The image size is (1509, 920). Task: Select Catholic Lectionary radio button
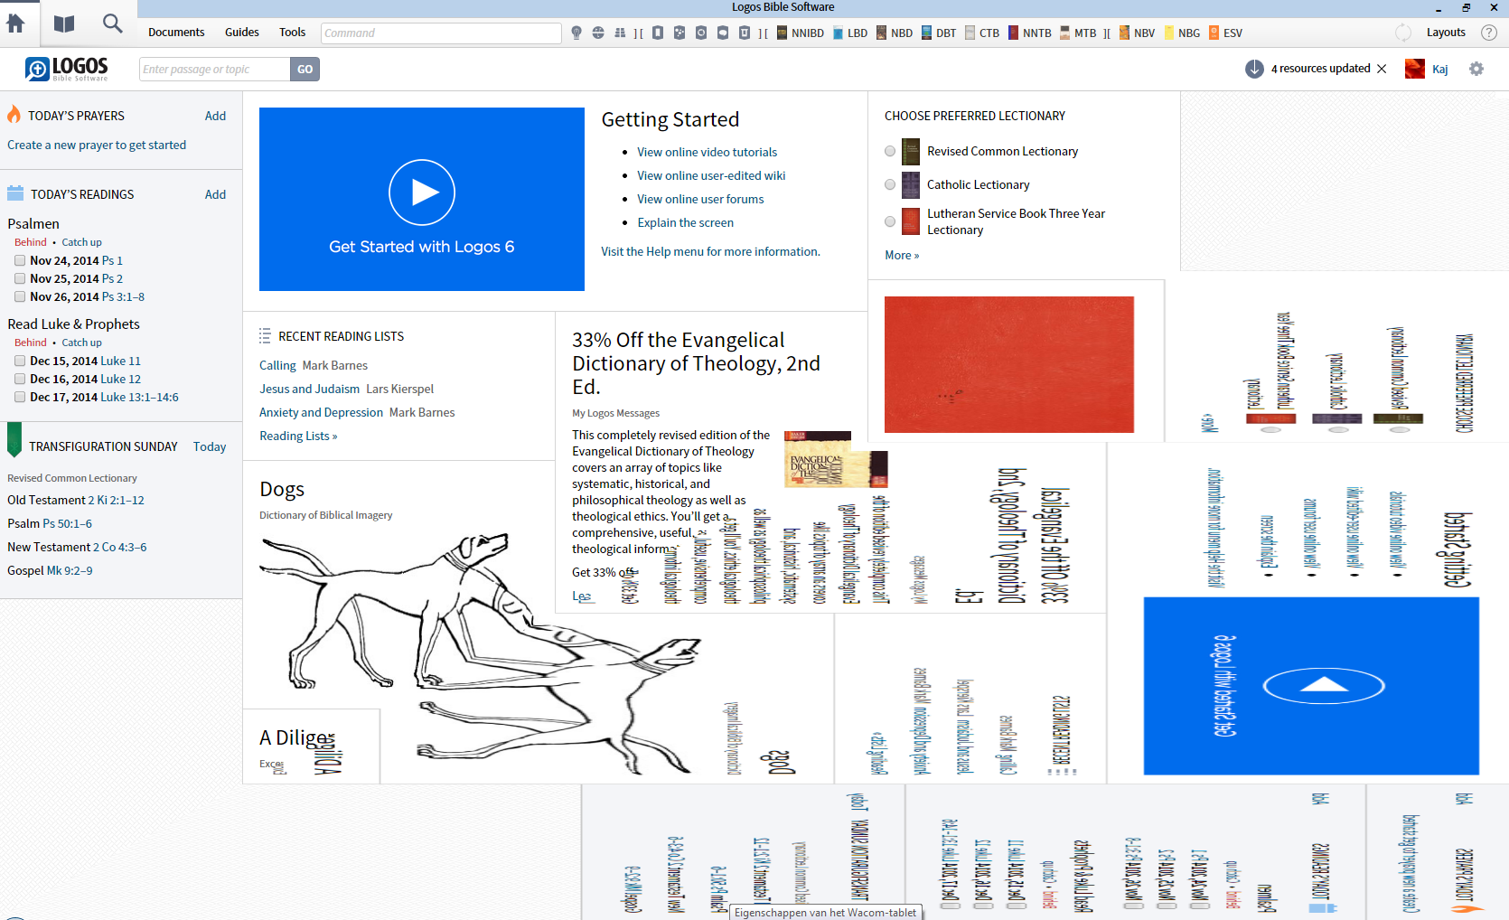click(x=890, y=184)
